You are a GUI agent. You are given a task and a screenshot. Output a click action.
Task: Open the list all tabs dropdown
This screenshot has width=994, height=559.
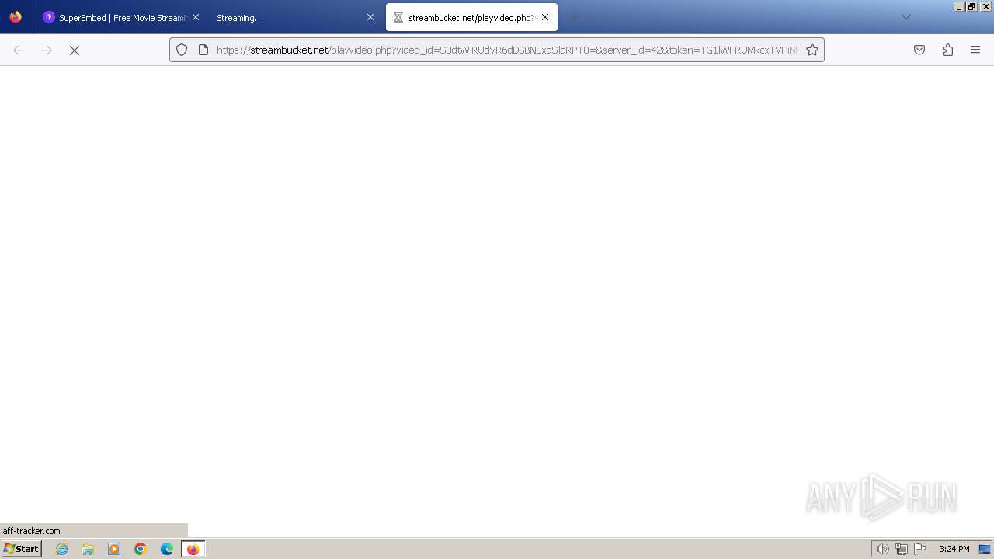(905, 17)
